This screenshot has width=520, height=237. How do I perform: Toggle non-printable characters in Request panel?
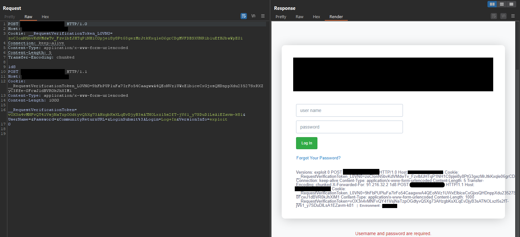pyautogui.click(x=253, y=16)
